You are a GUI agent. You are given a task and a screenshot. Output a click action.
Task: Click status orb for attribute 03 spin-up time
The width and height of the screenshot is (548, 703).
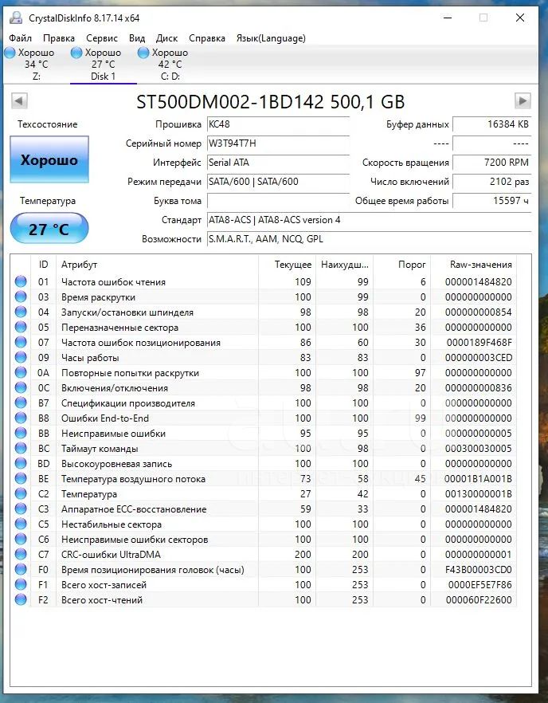pos(21,297)
